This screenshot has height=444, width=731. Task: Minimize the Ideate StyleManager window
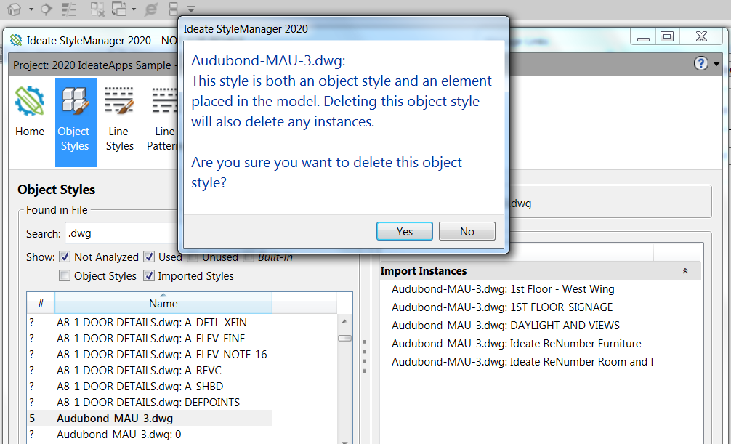coord(643,37)
